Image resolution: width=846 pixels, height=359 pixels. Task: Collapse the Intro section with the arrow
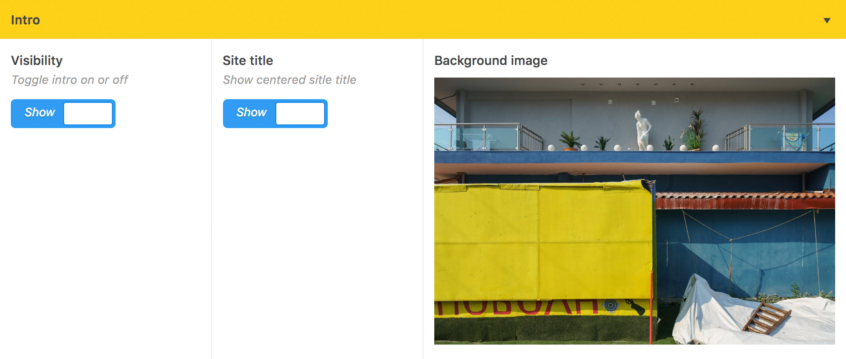click(827, 20)
